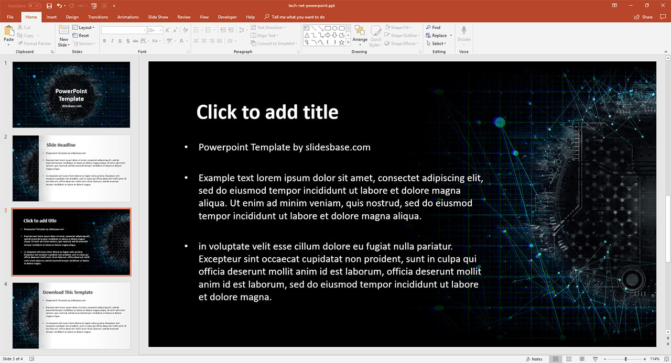Click the Paste clipboard icon
671x363 pixels.
(x=9, y=32)
